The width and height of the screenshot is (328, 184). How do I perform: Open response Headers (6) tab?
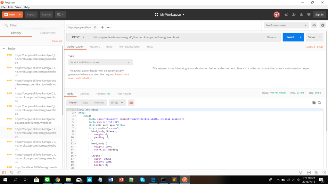tap(102, 94)
